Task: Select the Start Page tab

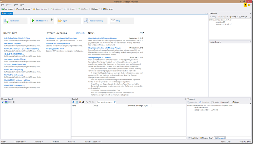Action: [x=6, y=13]
